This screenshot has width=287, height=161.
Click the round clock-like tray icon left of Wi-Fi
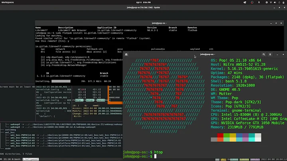pyautogui.click(x=267, y=2)
